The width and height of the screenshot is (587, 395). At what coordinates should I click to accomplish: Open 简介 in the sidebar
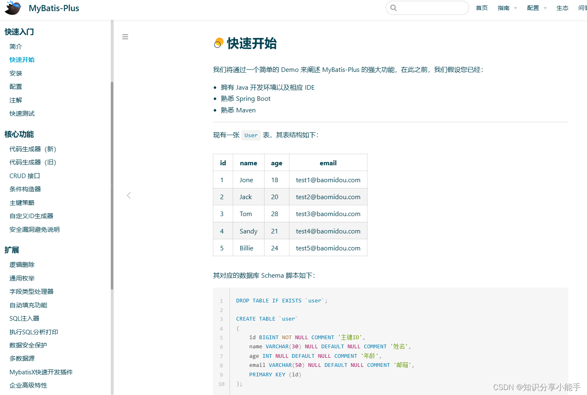[x=16, y=46]
